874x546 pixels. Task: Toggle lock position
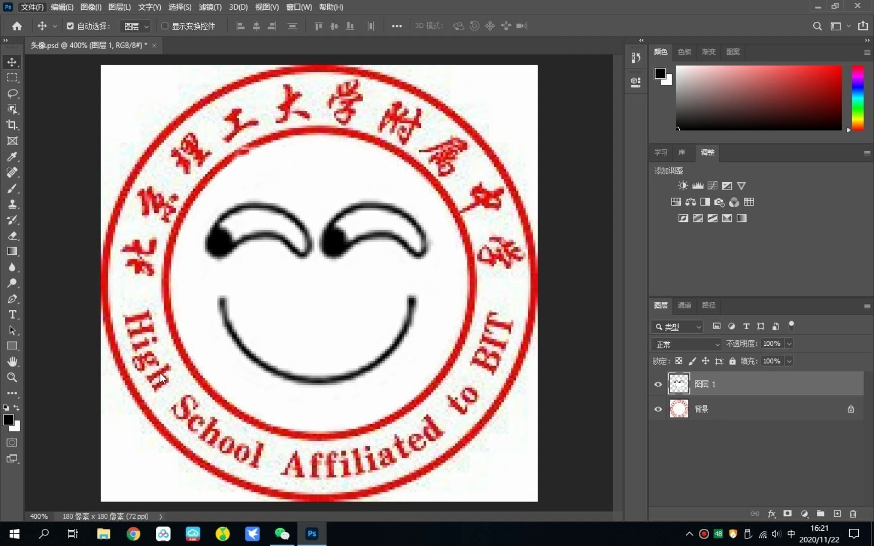pos(705,361)
